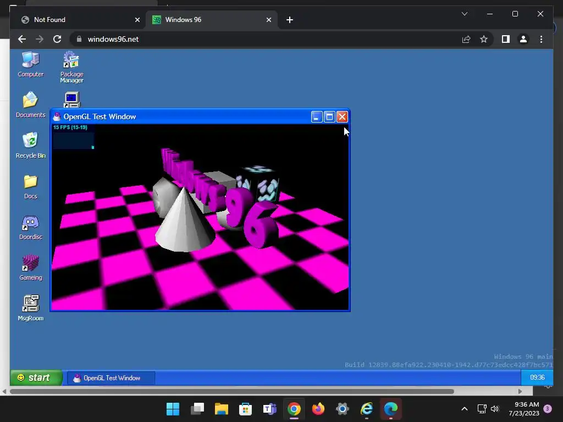Open Chrome three-dot menu
563x422 pixels.
[541, 39]
